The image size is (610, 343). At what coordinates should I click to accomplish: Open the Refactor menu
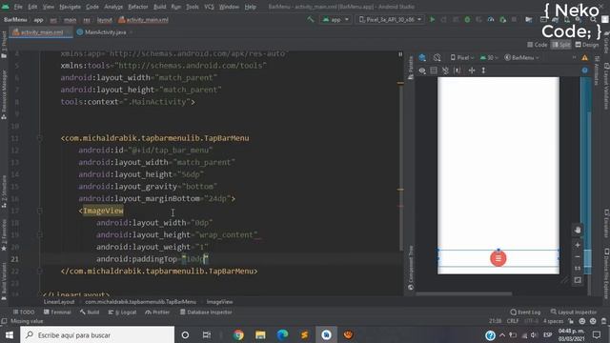(138, 7)
